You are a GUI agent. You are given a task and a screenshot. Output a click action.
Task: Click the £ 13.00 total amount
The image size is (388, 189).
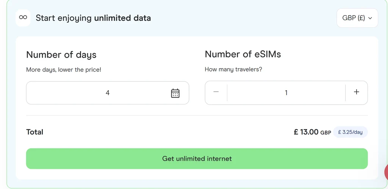306,132
